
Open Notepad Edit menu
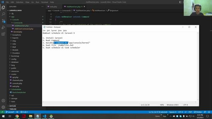pyautogui.click(x=48, y=30)
